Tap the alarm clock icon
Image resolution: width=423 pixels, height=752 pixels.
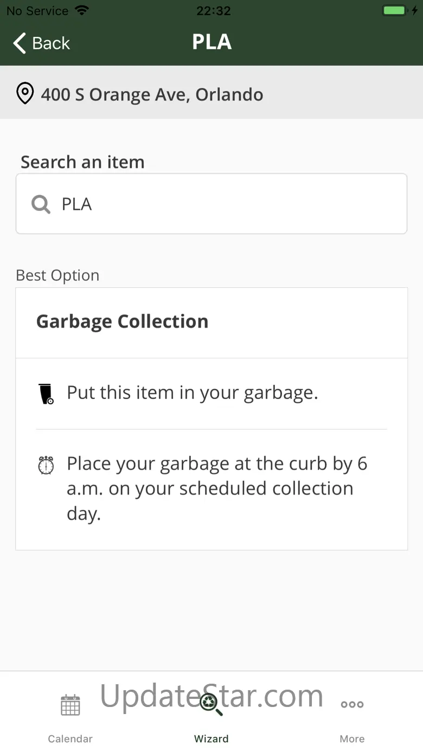point(46,465)
